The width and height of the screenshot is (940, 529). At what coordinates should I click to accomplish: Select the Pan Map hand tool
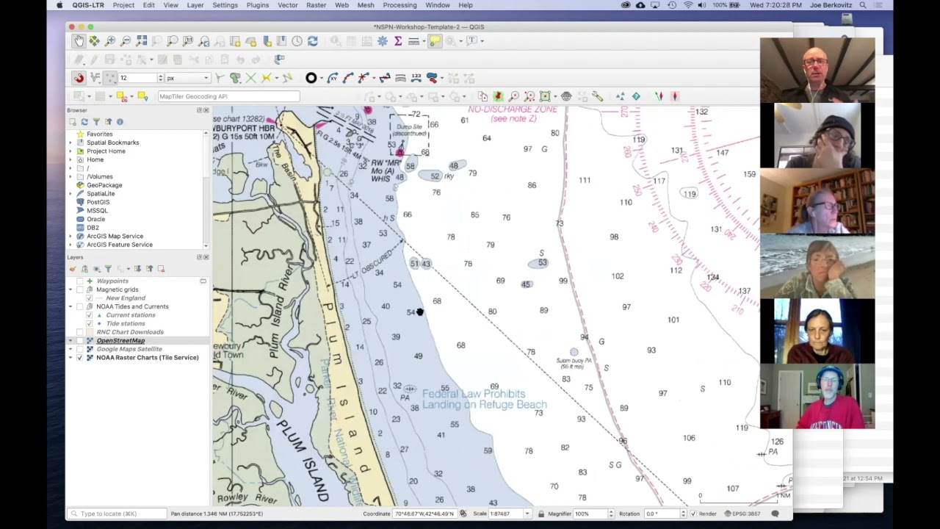coord(79,41)
